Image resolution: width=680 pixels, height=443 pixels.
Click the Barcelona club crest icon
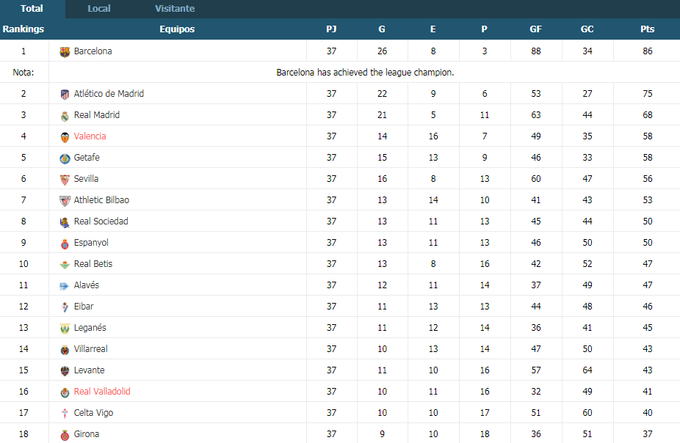[x=65, y=52]
